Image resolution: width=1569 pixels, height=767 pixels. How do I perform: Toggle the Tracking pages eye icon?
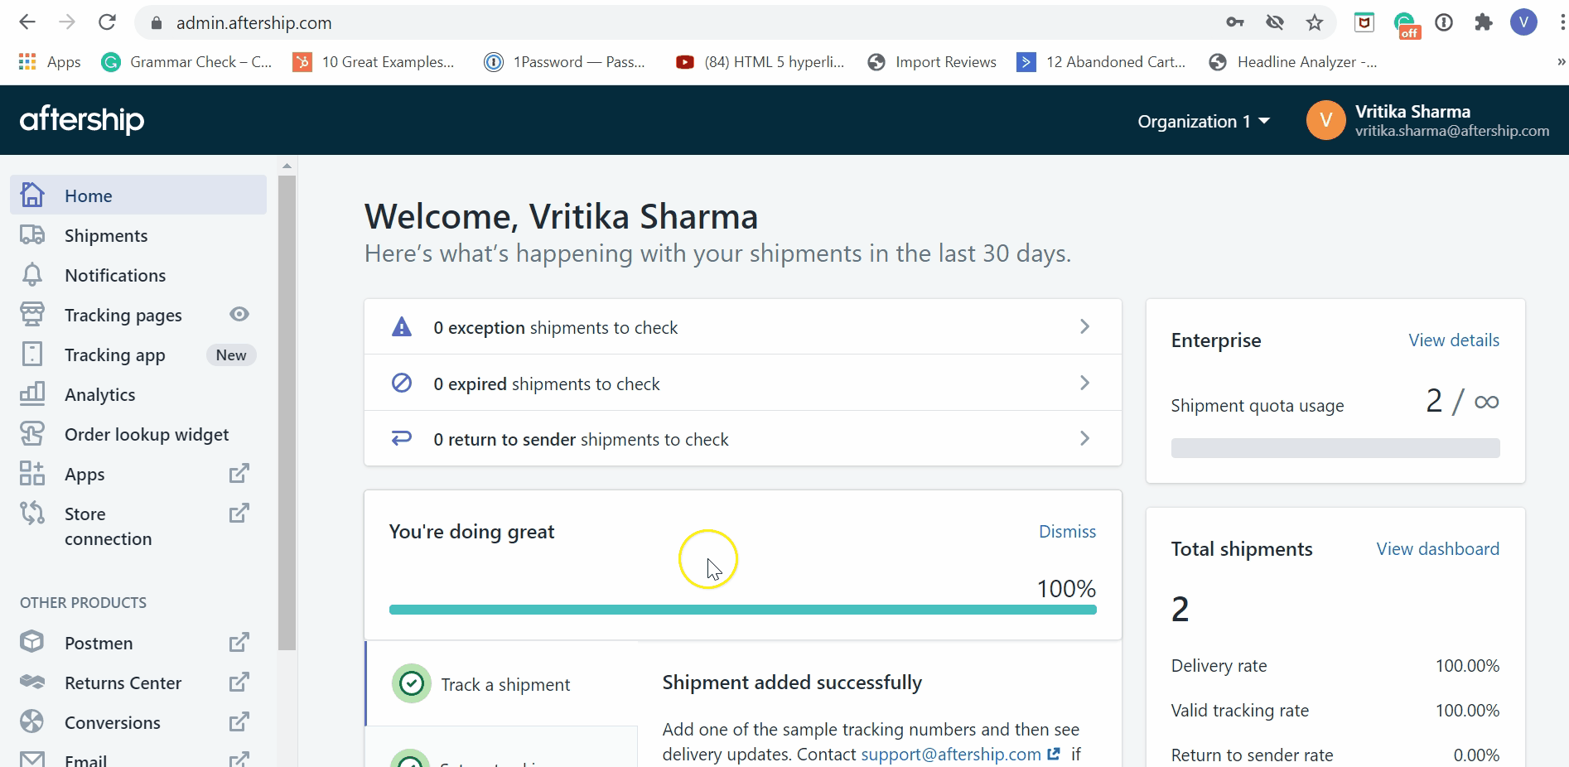239,315
